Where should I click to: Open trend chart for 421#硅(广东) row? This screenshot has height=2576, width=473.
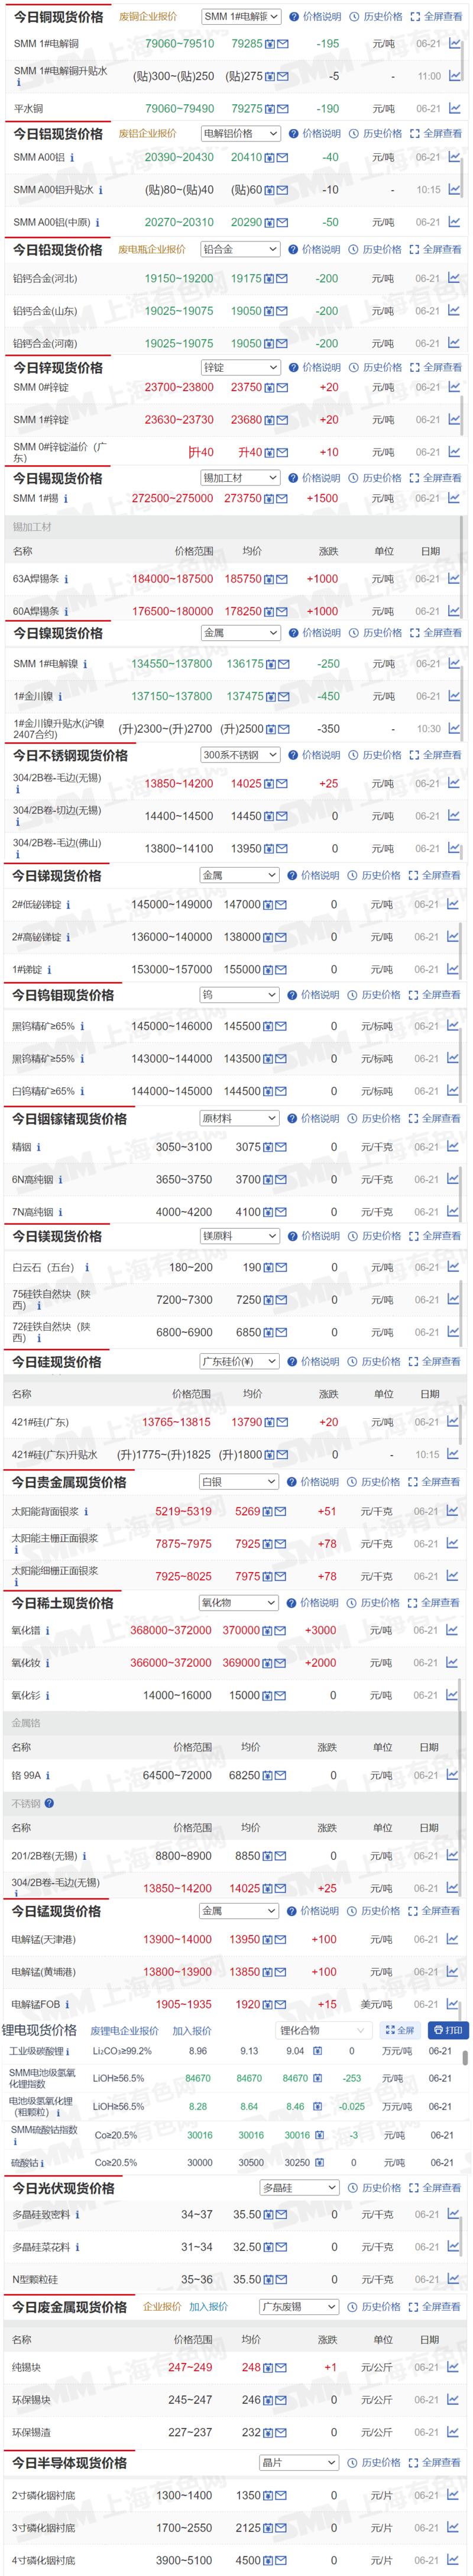(453, 1422)
